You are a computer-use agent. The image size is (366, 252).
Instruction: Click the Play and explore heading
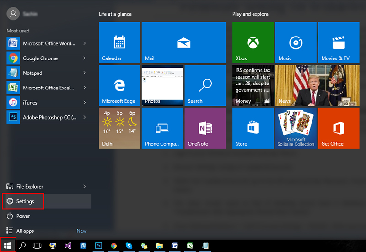click(x=250, y=14)
